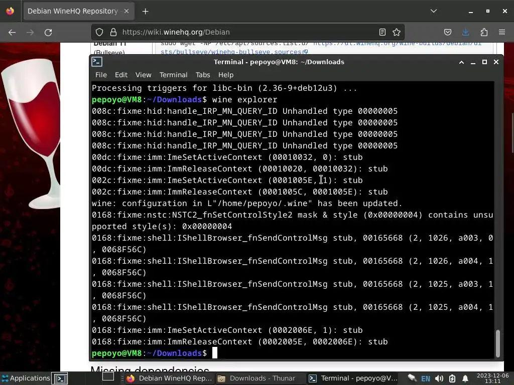Change the EN keyboard layout indicator

click(426, 379)
